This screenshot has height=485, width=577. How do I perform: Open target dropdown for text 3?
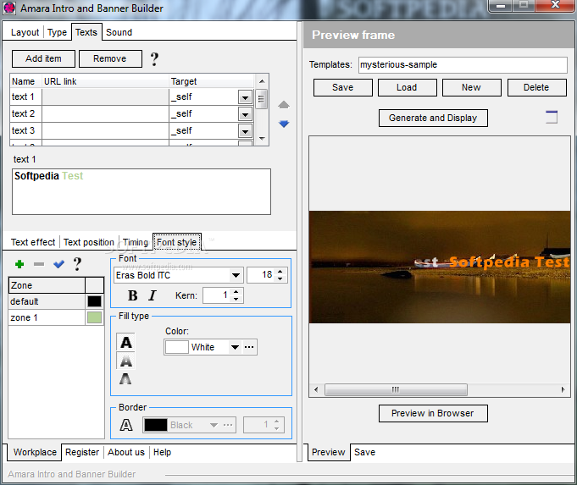click(245, 131)
